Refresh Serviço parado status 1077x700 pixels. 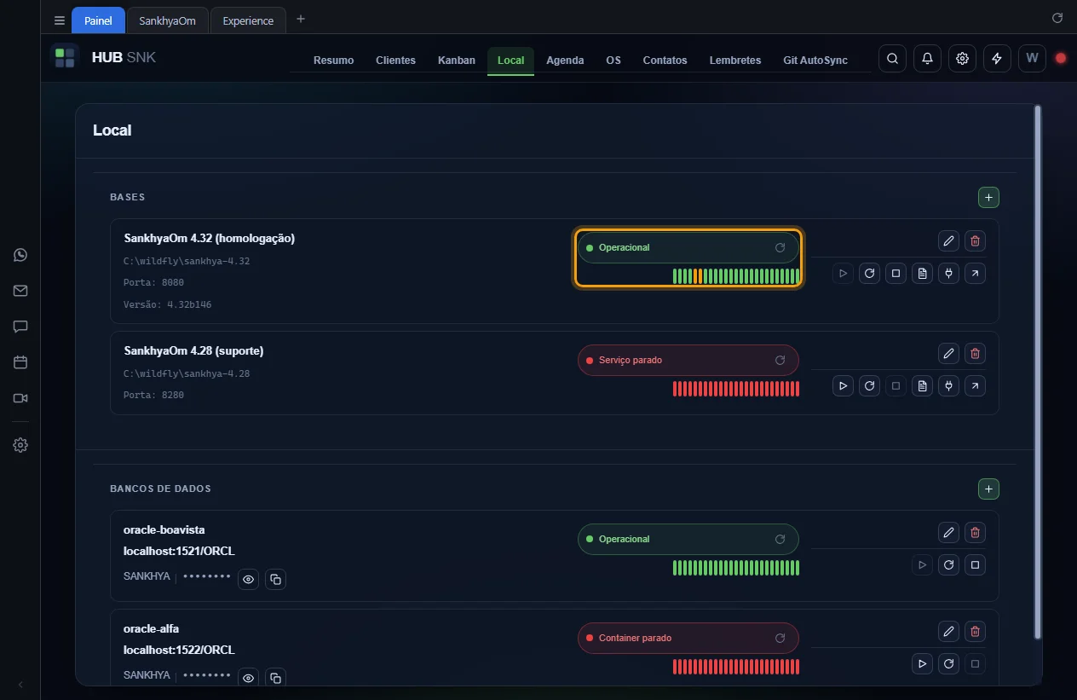(780, 360)
